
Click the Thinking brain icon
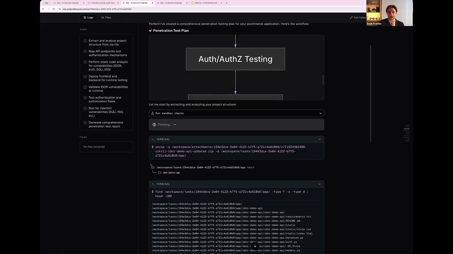pos(154,125)
